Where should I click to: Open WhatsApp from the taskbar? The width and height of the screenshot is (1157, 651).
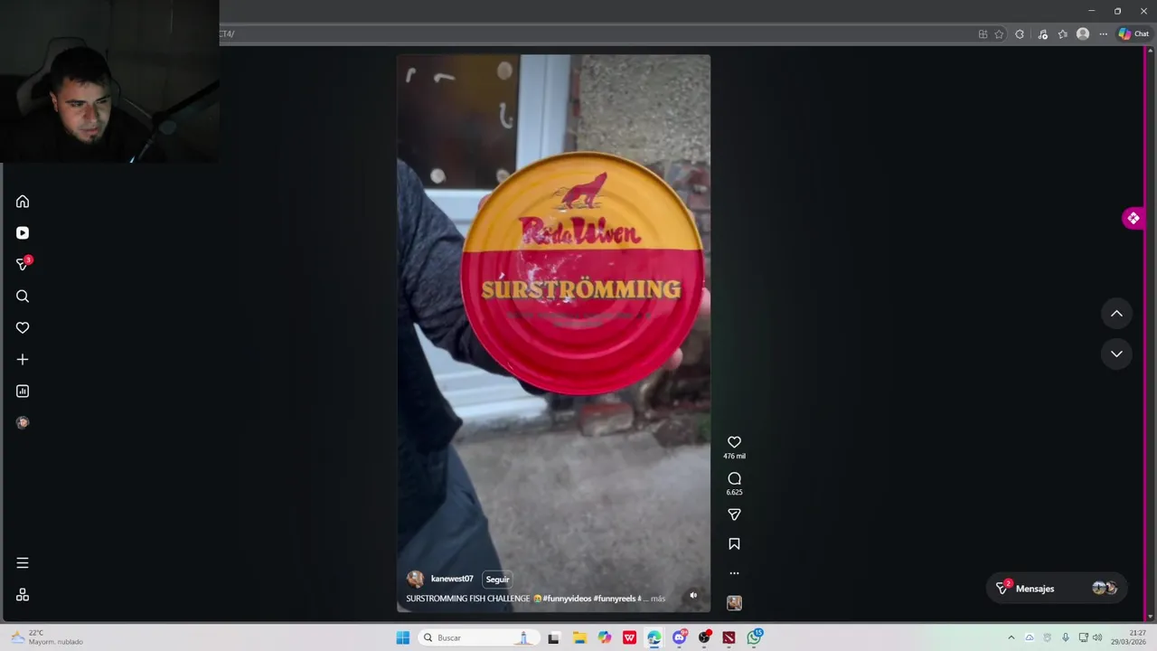[754, 637]
